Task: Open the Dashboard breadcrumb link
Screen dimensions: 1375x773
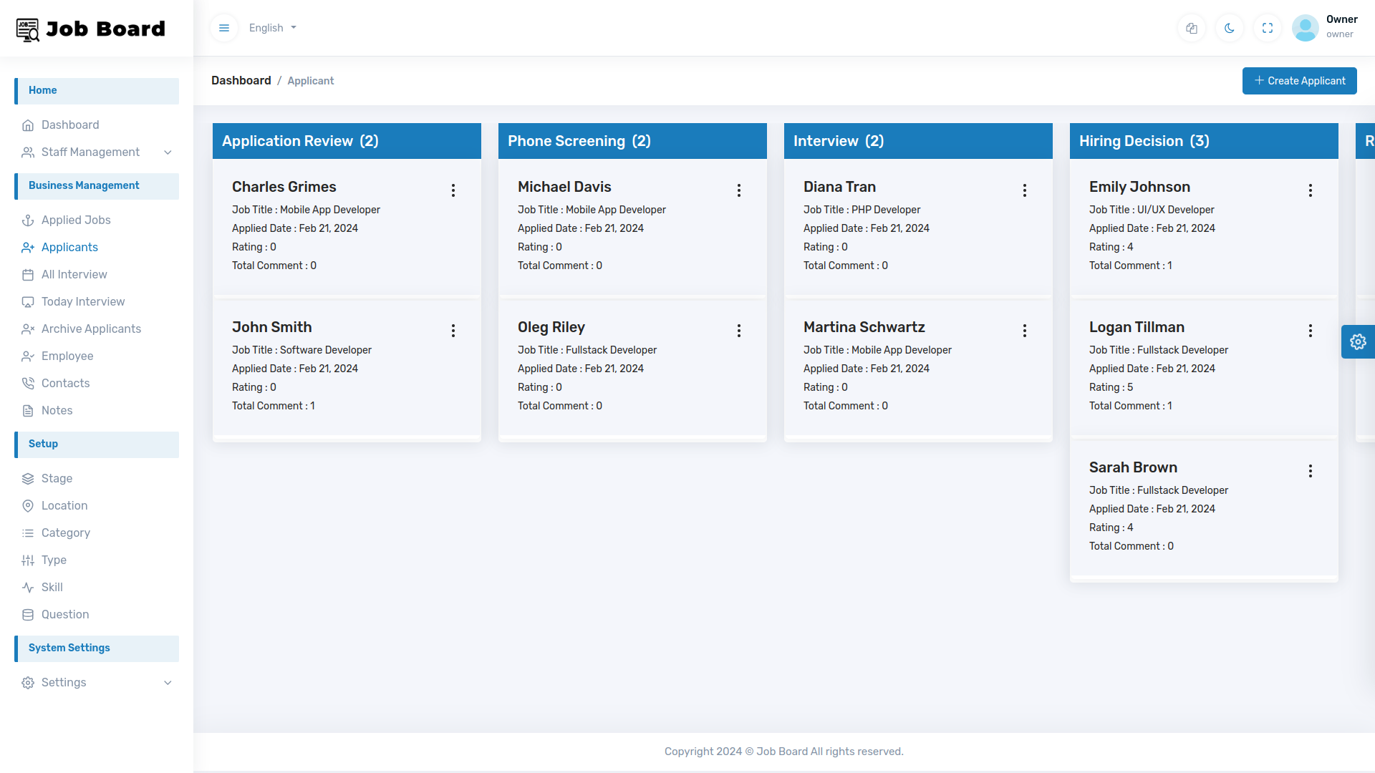Action: (241, 80)
